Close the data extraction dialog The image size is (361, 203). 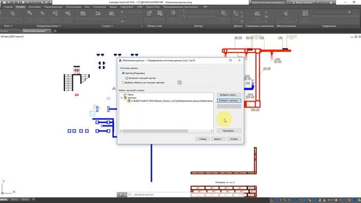click(239, 60)
